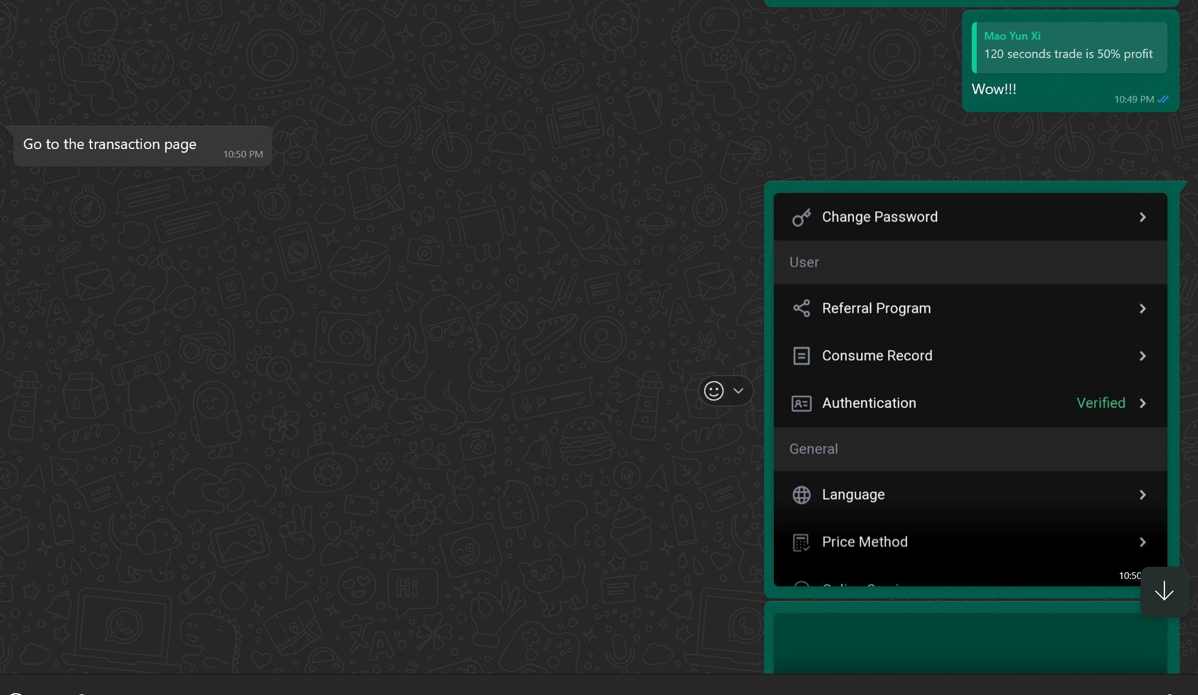1198x695 pixels.
Task: Expand the Change Password chevron arrow
Action: (1142, 217)
